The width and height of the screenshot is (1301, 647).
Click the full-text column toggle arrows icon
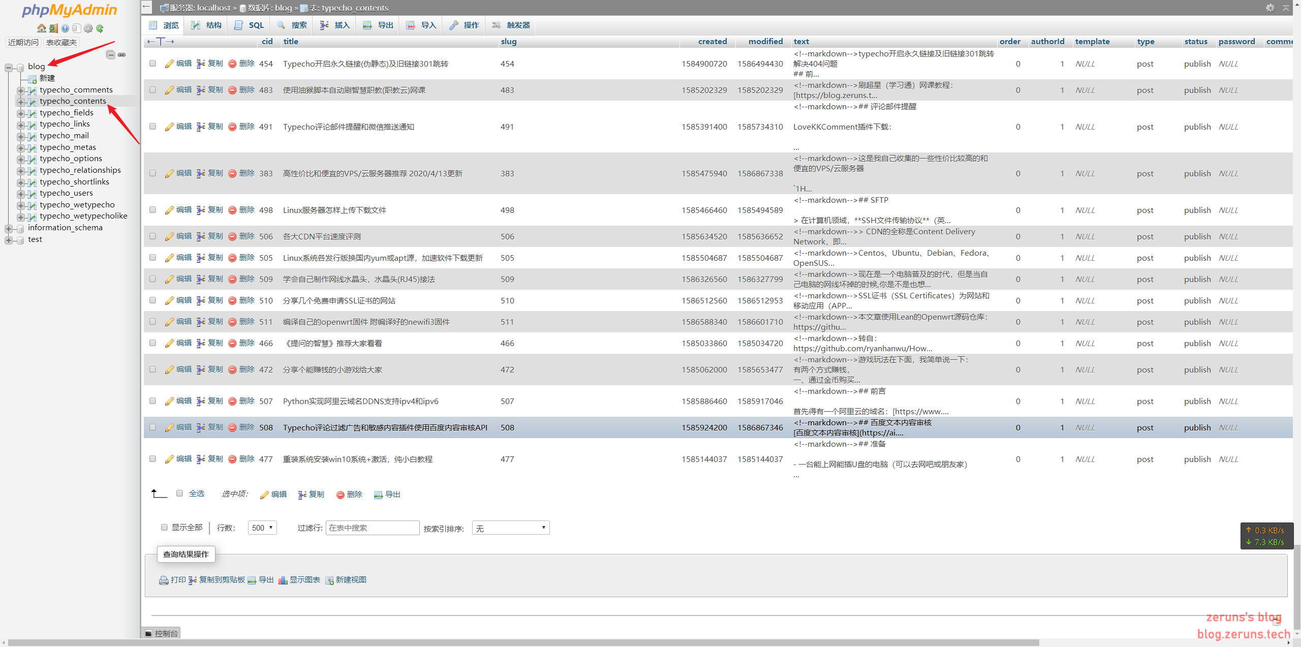pyautogui.click(x=161, y=42)
